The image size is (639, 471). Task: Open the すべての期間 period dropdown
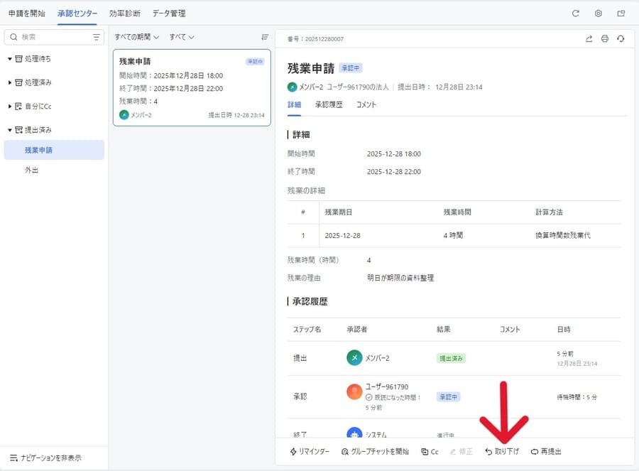[x=137, y=37]
